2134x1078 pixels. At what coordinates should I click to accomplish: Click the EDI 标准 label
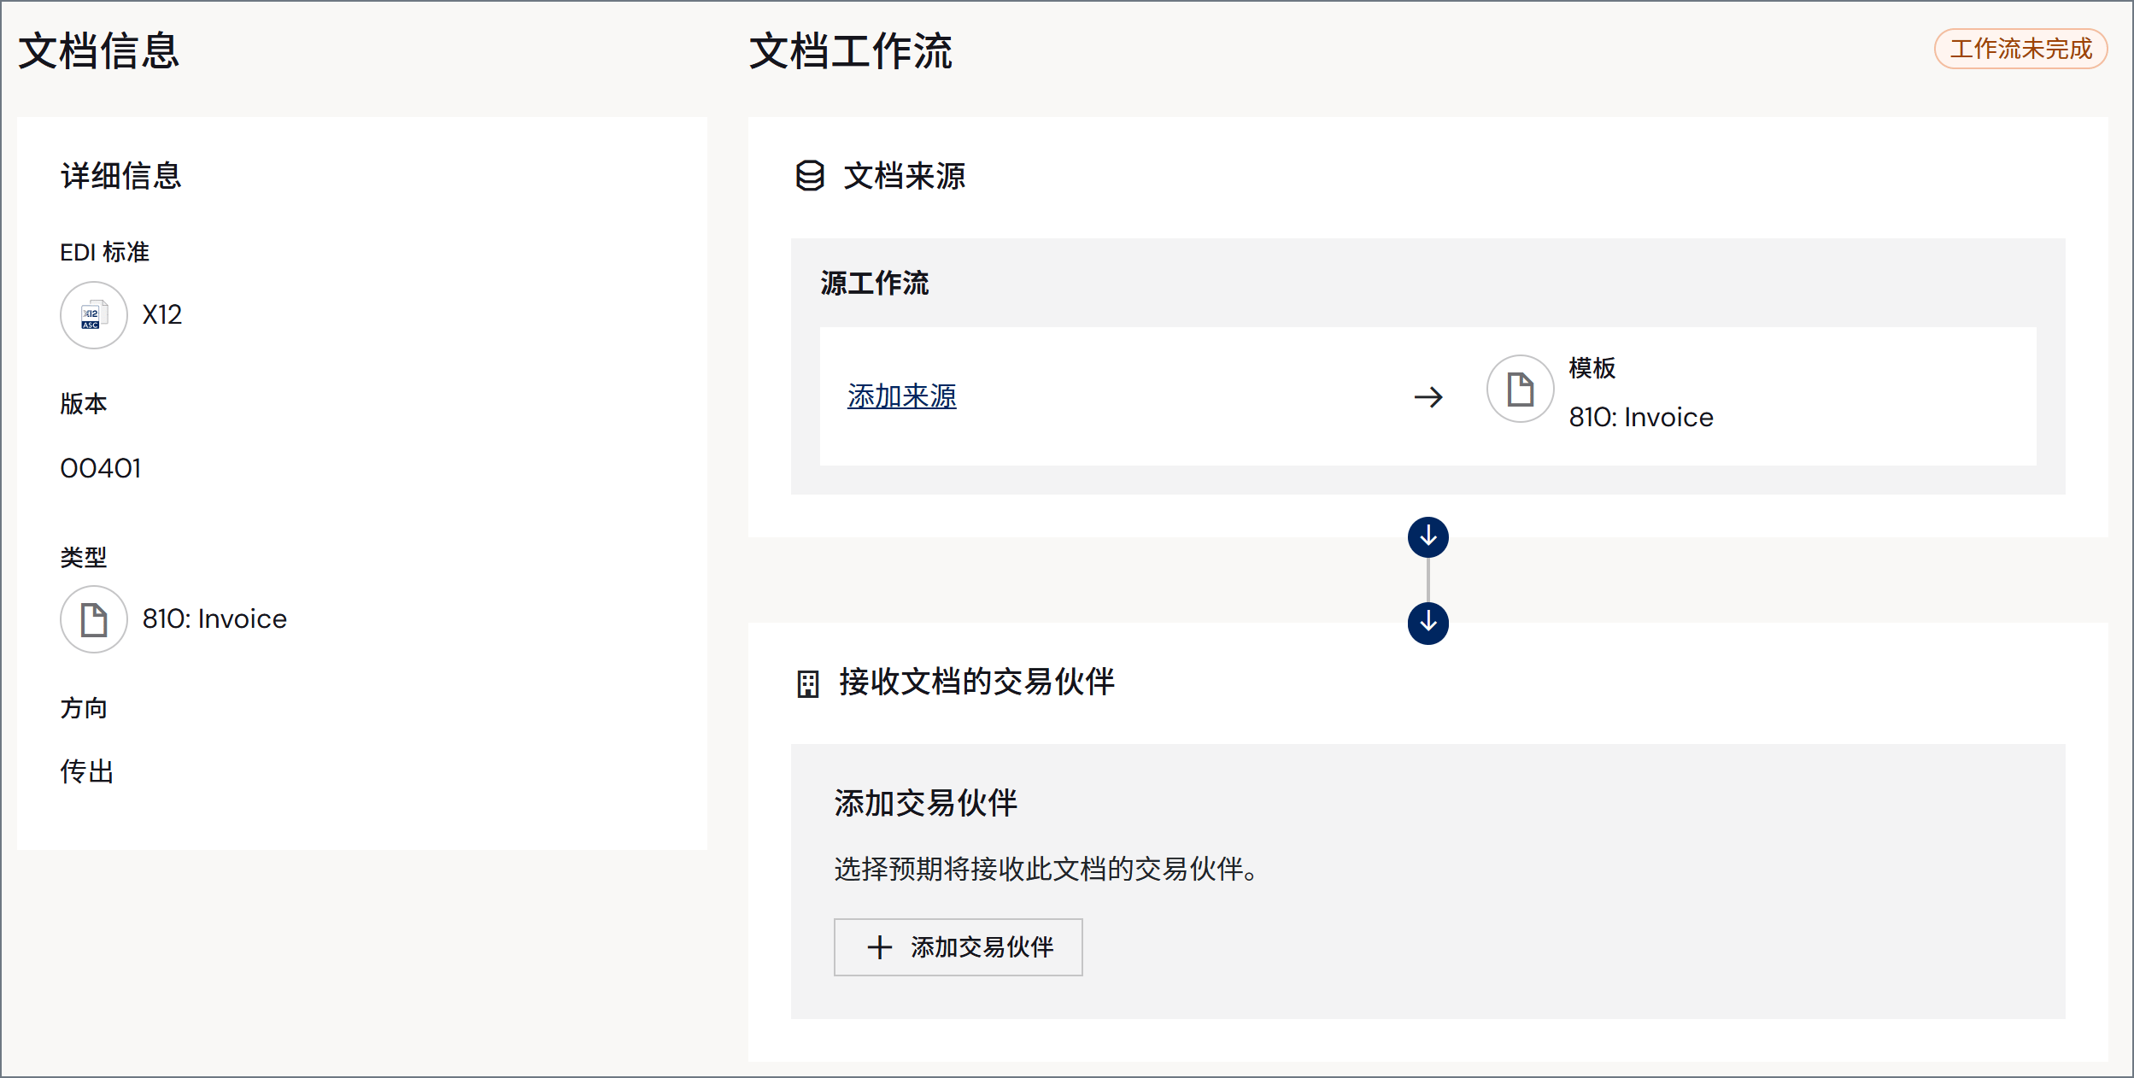click(x=105, y=252)
